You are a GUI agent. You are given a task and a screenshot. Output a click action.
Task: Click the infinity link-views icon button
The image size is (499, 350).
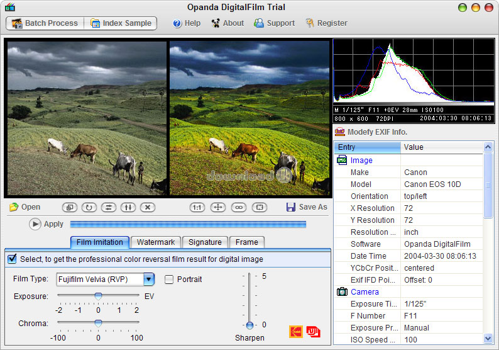point(239,208)
